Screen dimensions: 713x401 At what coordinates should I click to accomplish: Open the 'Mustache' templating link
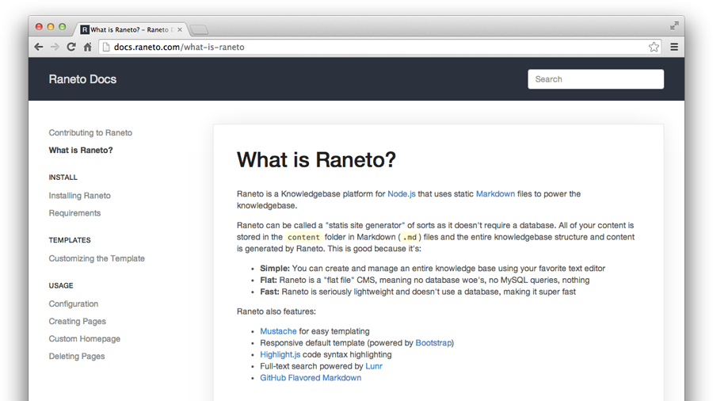(x=278, y=331)
